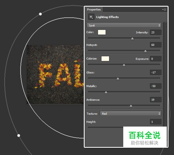Click the light Color swatch
The height and width of the screenshot is (155, 174).
click(x=102, y=32)
